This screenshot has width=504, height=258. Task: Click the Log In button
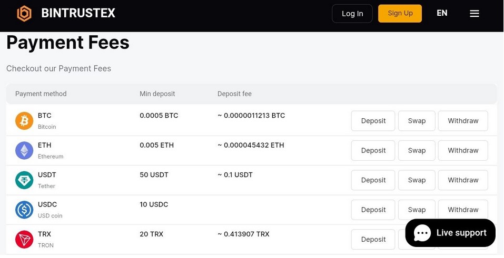(352, 14)
